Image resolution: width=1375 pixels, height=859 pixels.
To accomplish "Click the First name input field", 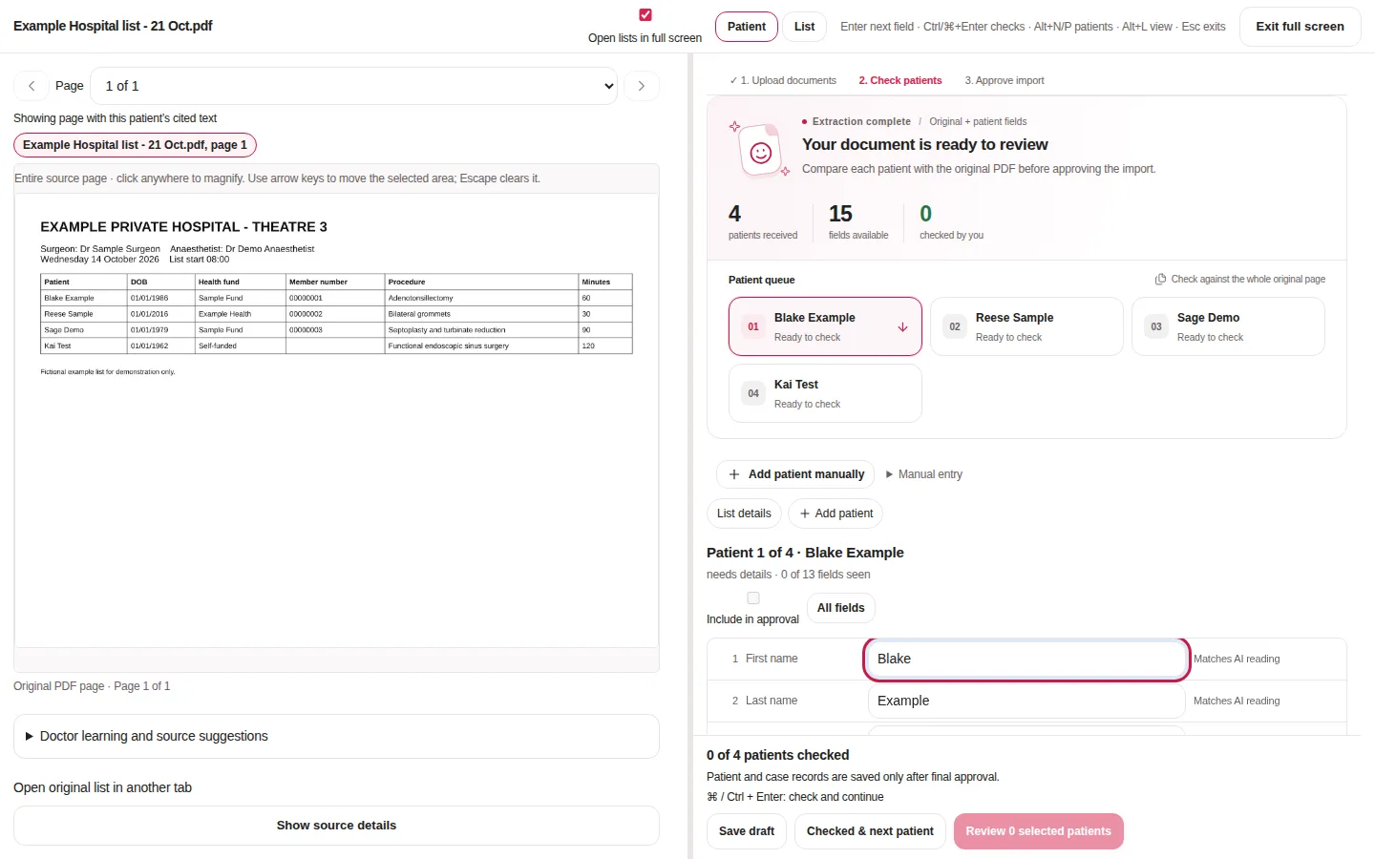I will [1026, 659].
